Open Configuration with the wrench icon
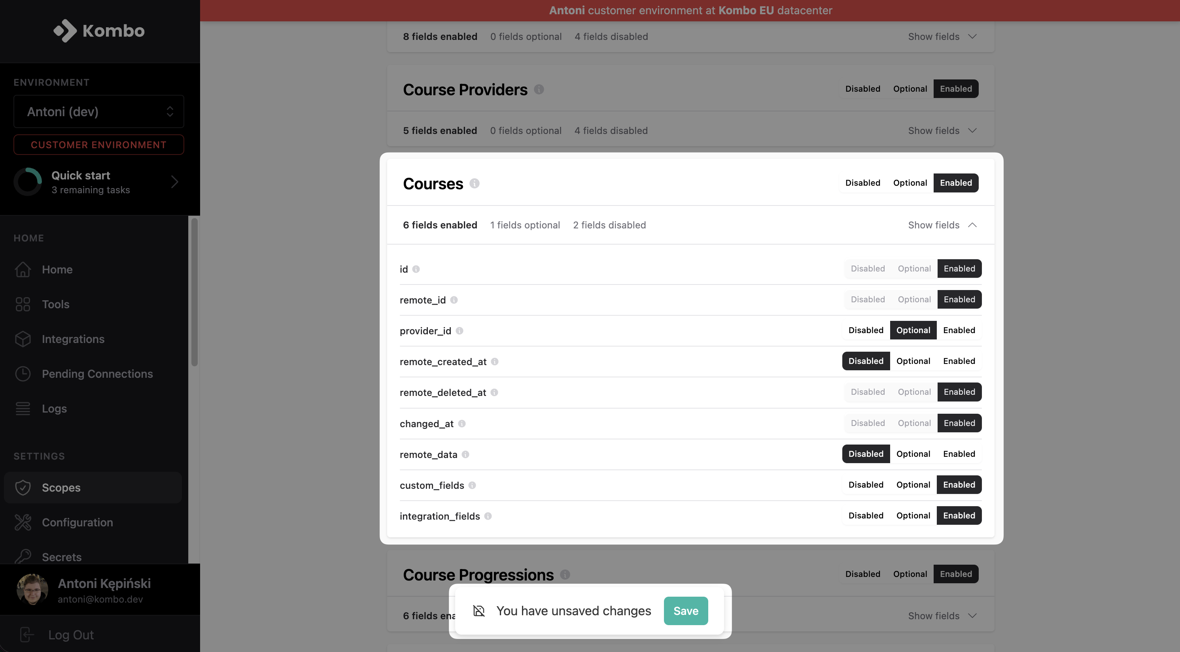This screenshot has height=652, width=1180. 23,522
